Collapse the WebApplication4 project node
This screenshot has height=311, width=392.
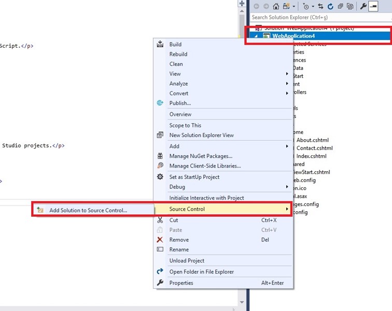click(256, 36)
